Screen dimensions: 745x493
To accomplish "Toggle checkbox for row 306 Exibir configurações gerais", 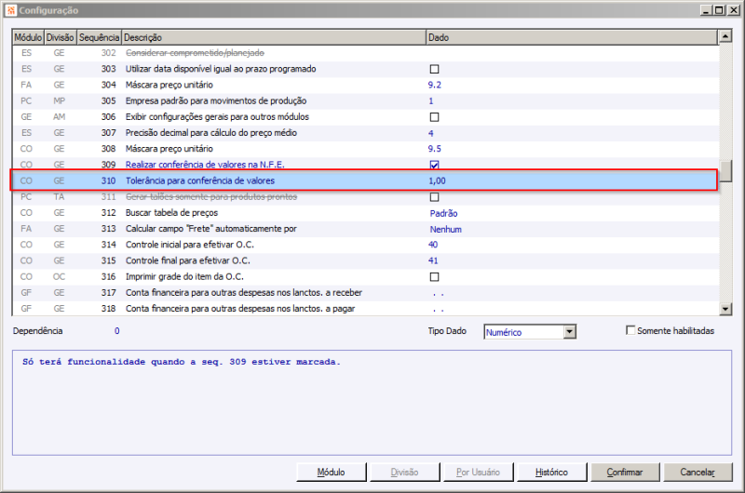I will click(434, 117).
